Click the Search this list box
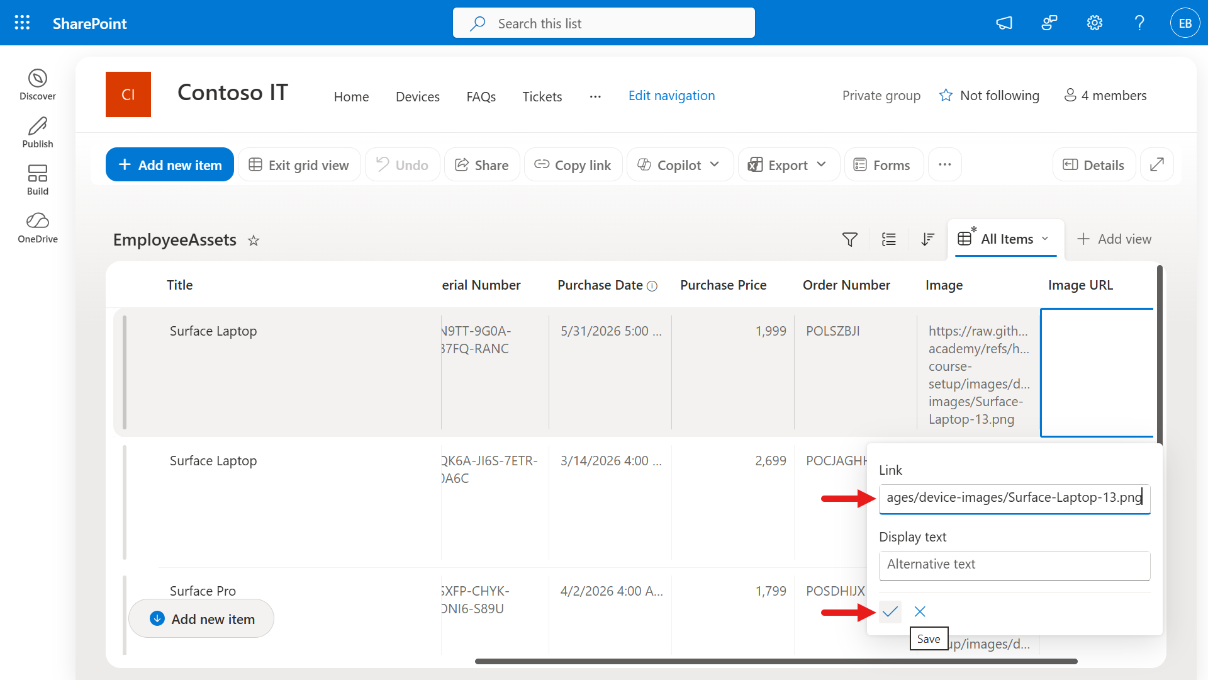Image resolution: width=1208 pixels, height=680 pixels. pos(604,23)
